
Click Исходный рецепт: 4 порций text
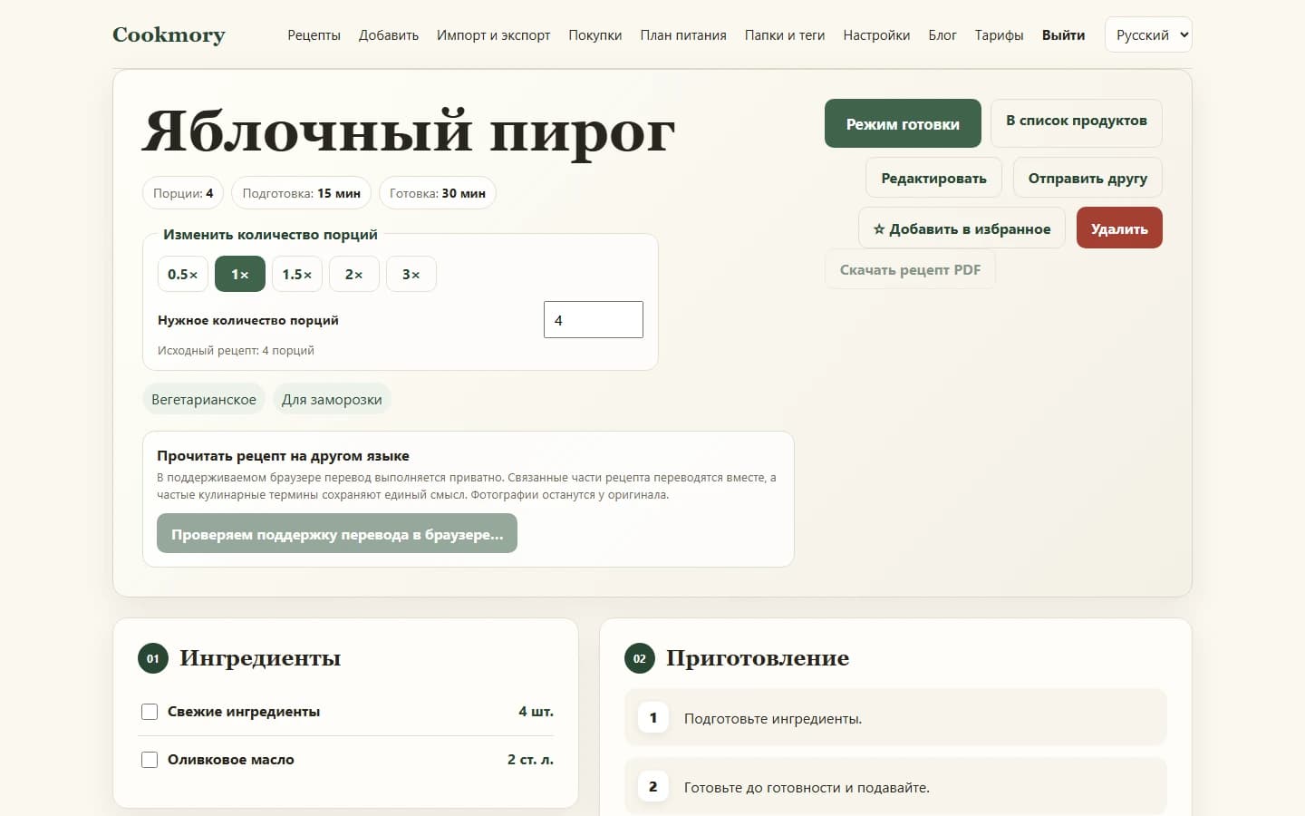point(236,351)
